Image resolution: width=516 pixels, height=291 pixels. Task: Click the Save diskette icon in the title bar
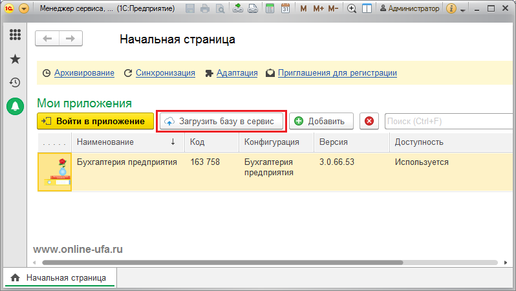pyautogui.click(x=190, y=8)
